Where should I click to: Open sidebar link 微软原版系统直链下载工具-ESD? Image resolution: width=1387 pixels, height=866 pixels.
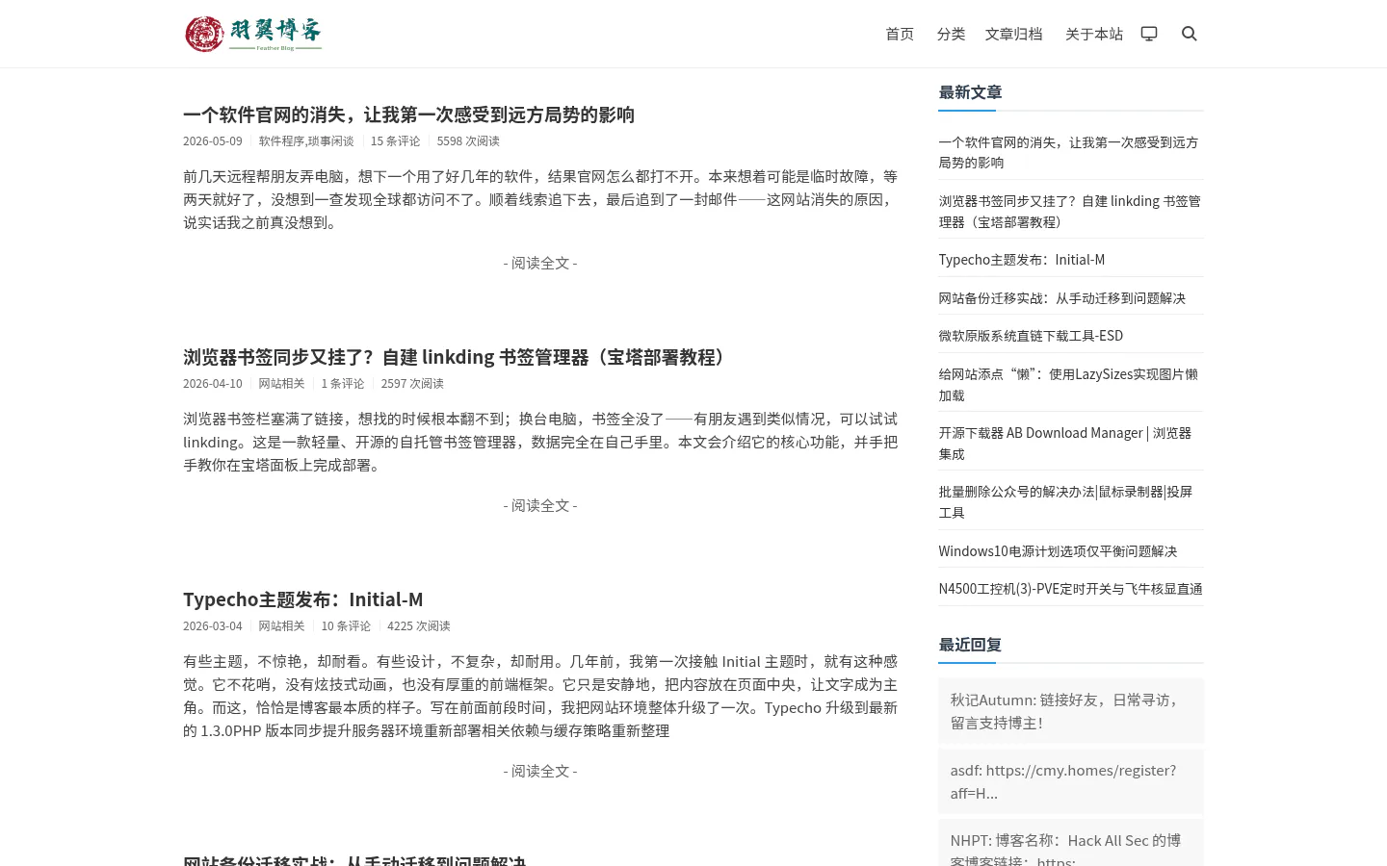click(1031, 336)
